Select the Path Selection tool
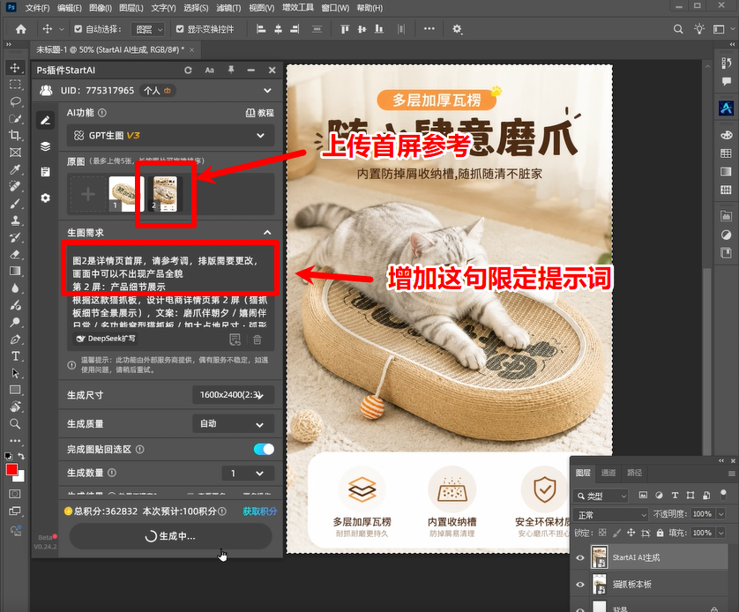Image resolution: width=739 pixels, height=612 pixels. pos(15,373)
